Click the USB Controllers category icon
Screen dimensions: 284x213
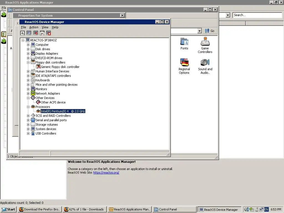33,133
